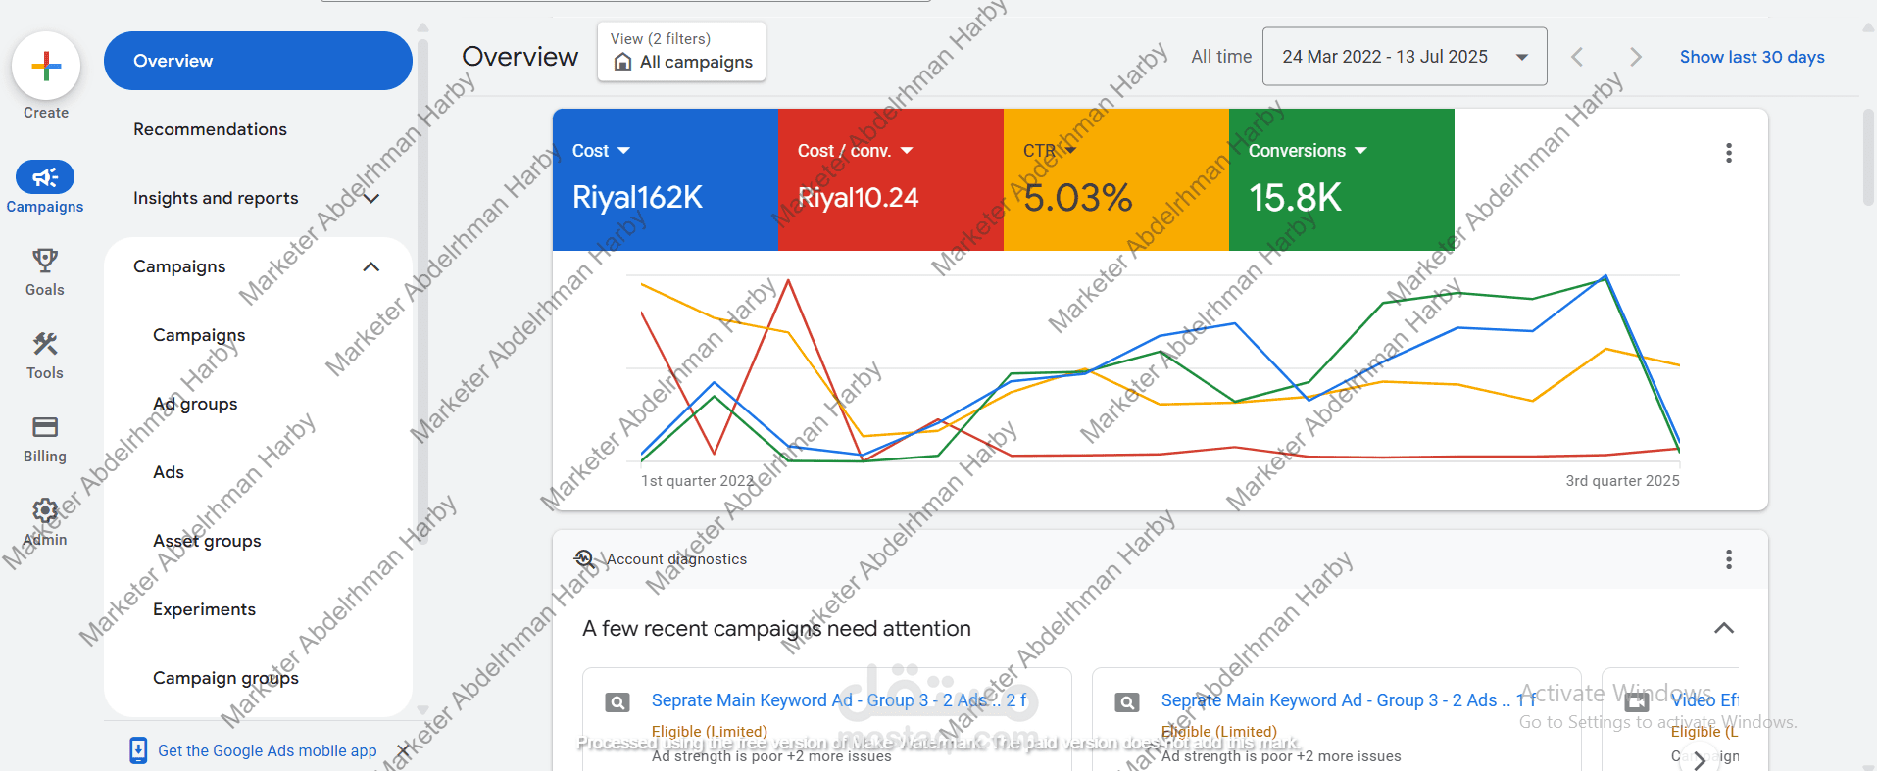Click Eligible (Limited) status on second card

1219,732
